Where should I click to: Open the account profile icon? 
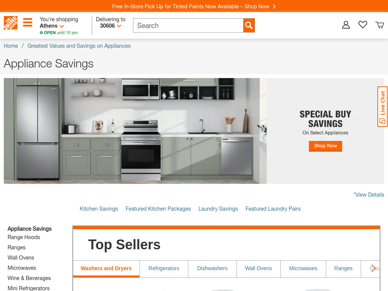coord(346,25)
